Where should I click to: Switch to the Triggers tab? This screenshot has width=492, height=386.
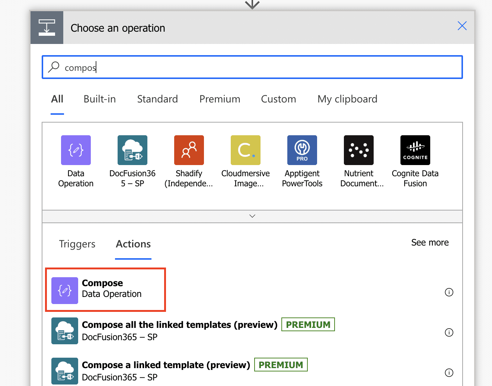(77, 244)
